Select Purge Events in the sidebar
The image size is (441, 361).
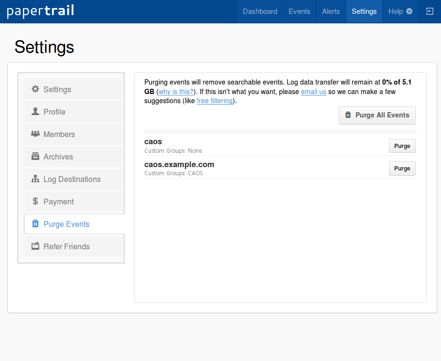coord(66,224)
